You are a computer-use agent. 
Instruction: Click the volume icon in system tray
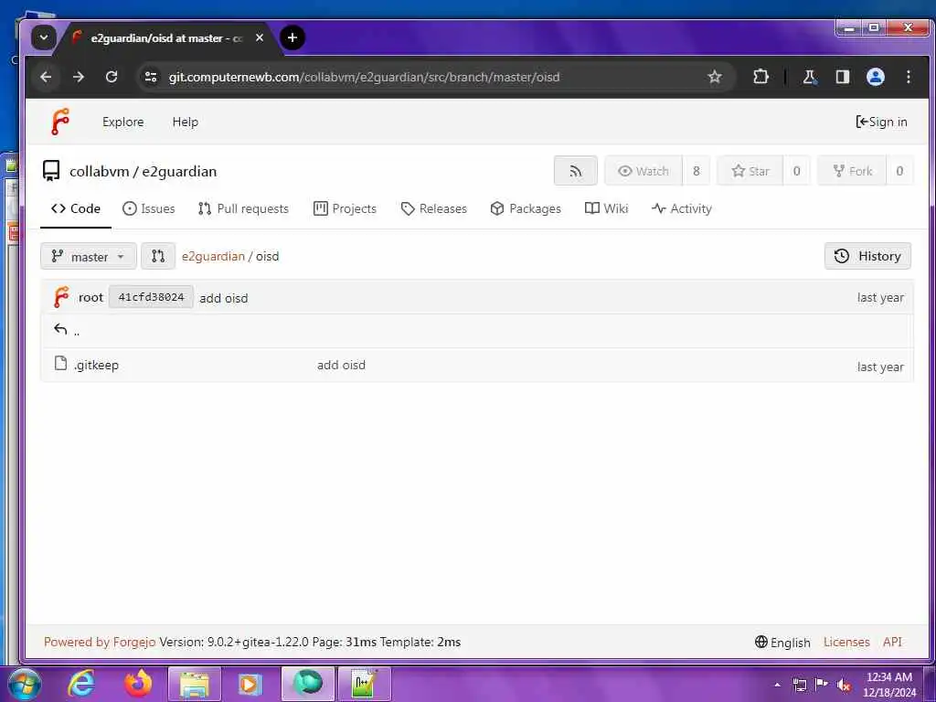[x=844, y=685]
